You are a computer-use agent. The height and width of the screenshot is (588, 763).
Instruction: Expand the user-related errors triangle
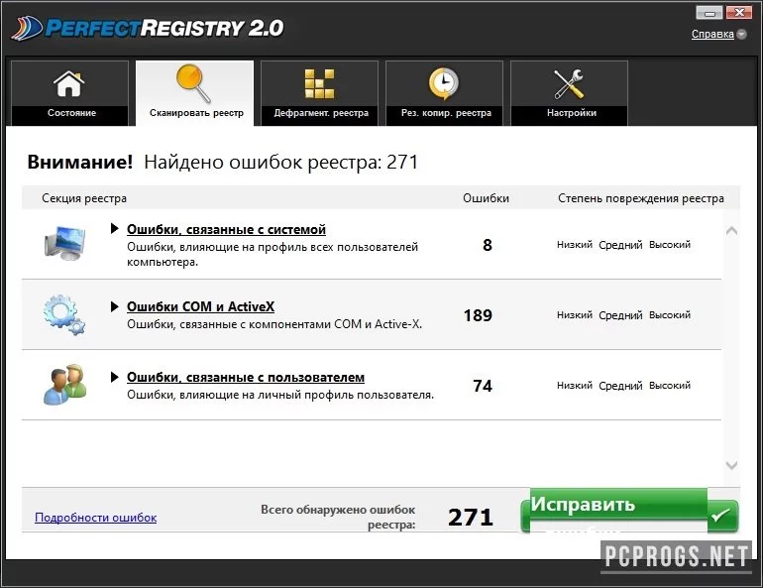coord(114,377)
